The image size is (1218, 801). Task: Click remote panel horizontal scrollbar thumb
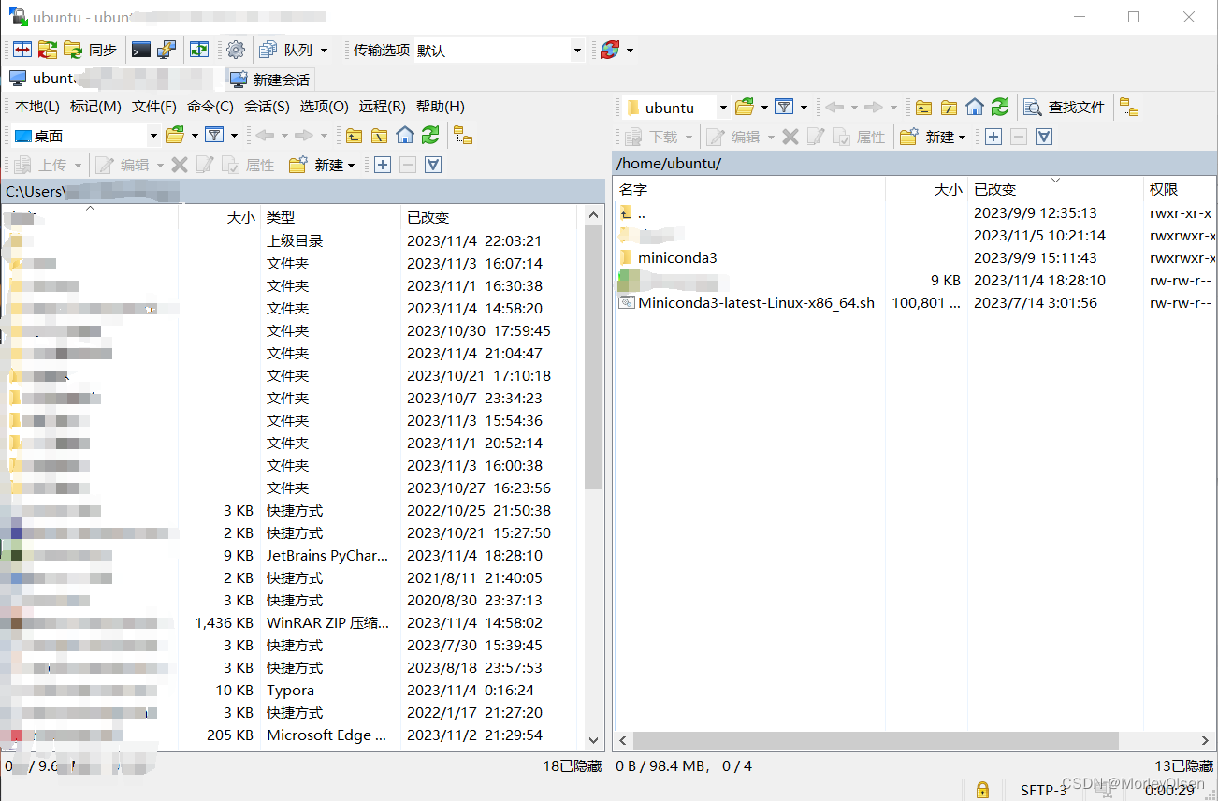click(877, 740)
